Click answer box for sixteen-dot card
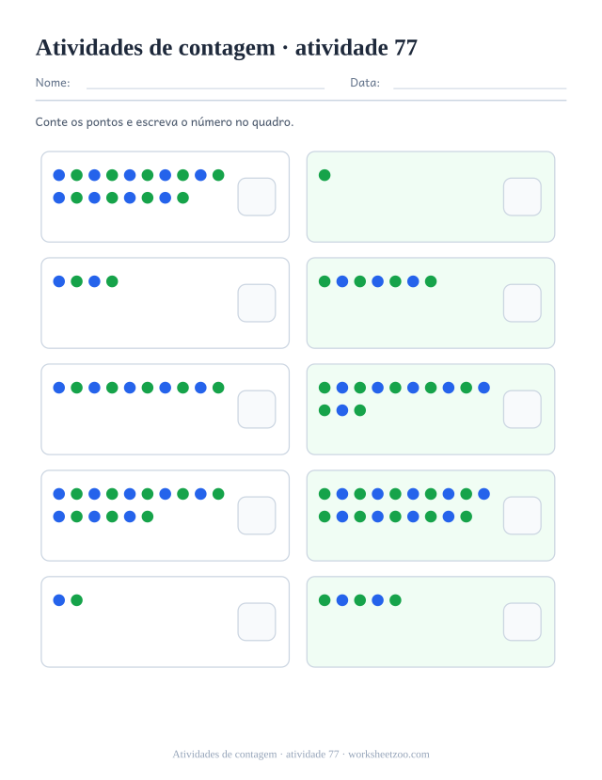Viewport: 602px width, 780px height. [x=257, y=516]
